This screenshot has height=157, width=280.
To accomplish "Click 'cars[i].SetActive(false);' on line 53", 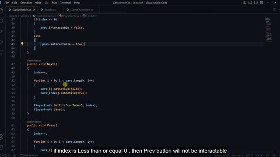I will tap(61, 89).
